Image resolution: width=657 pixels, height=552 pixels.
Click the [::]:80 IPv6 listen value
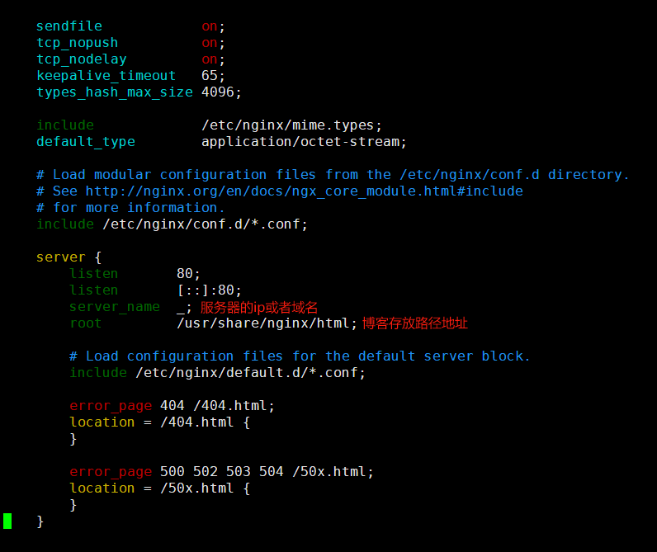209,290
